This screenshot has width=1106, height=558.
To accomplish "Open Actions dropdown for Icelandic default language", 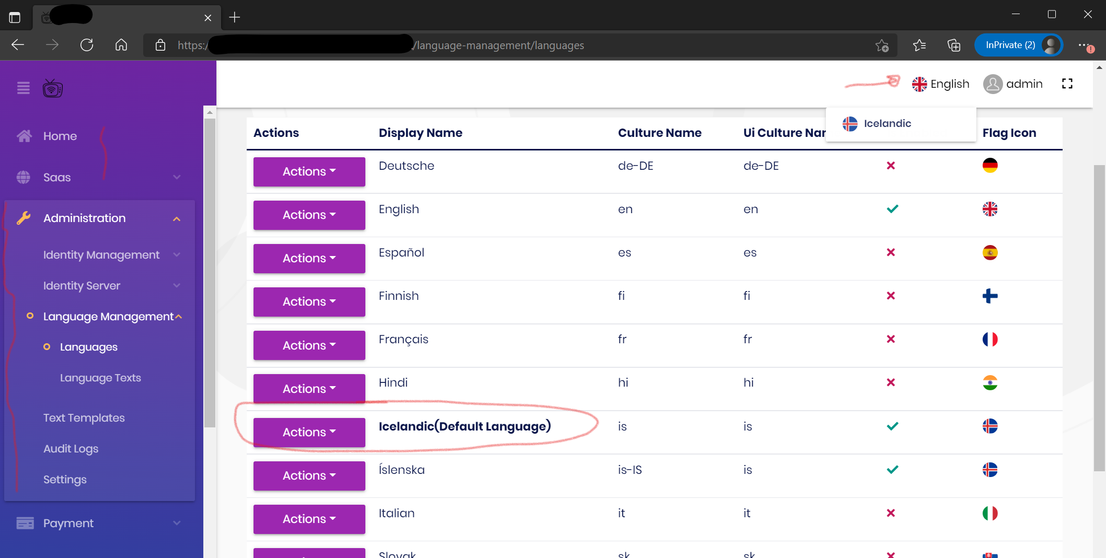I will [x=309, y=433].
